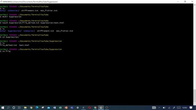The image size is (196, 110).
Task: Click the terminal scrollbar down arrow
Action: (195, 104)
